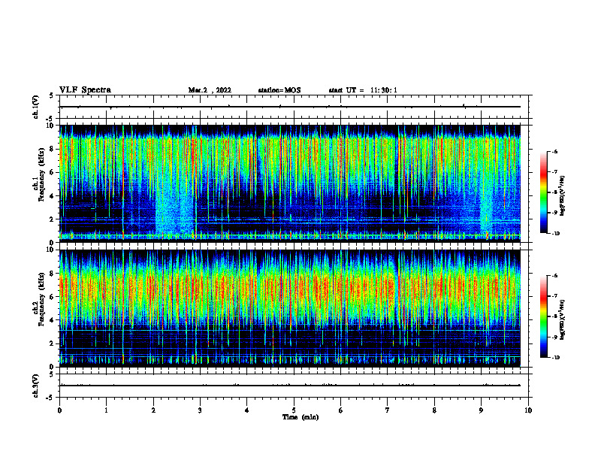Image resolution: width=595 pixels, height=460 pixels.
Task: Select the "start UT = 11:30: 1" text
Action: point(363,90)
